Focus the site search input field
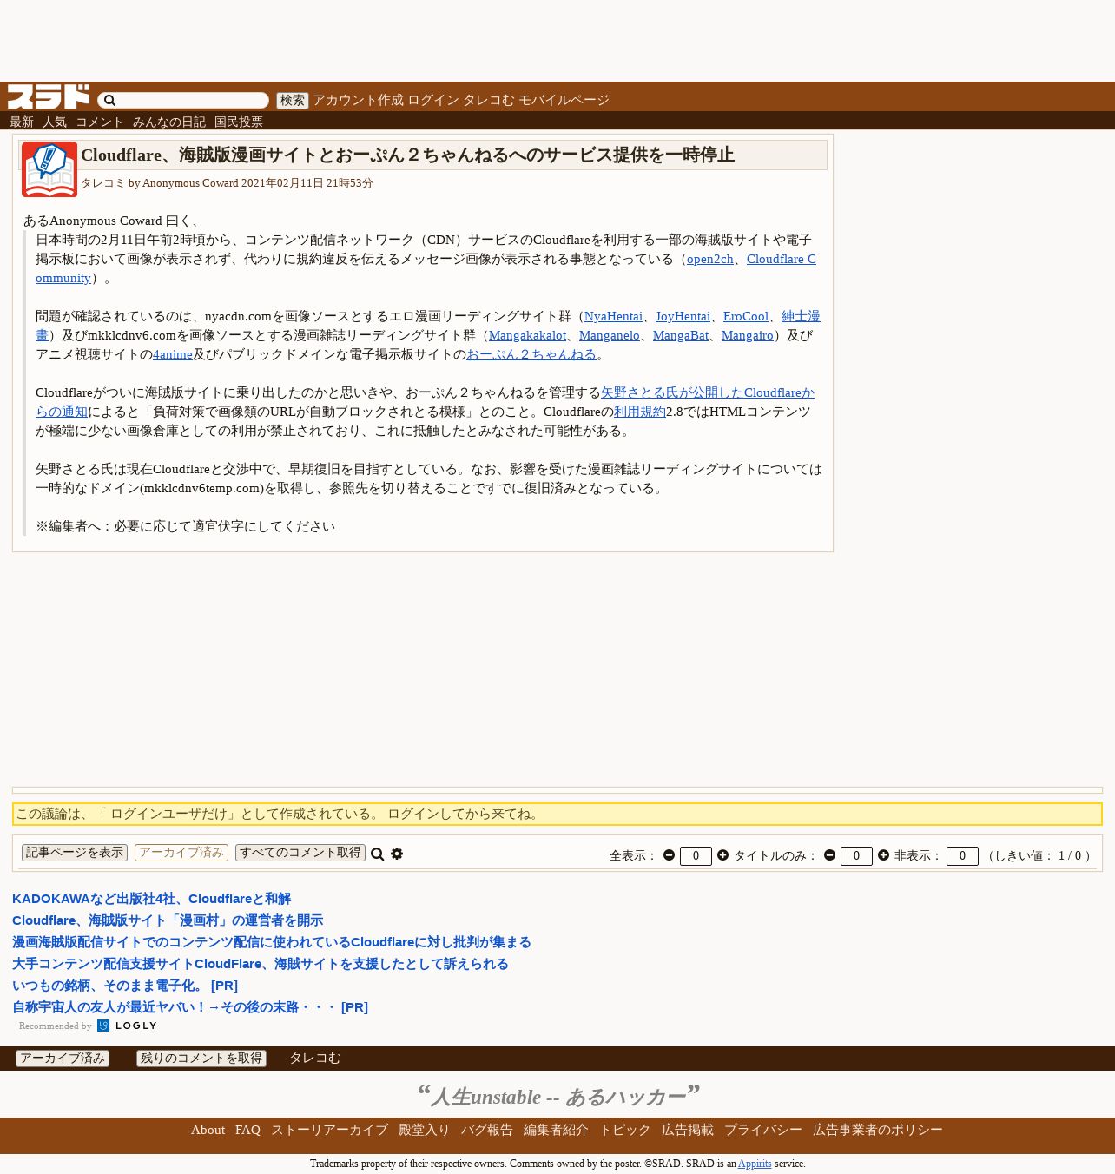 (183, 101)
